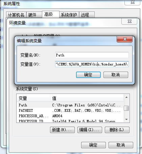Click the 删除(L) button
The width and height of the screenshot is (142, 154).
(x=117, y=130)
